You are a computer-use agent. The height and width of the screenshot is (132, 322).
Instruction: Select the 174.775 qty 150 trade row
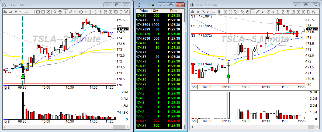tap(159, 20)
